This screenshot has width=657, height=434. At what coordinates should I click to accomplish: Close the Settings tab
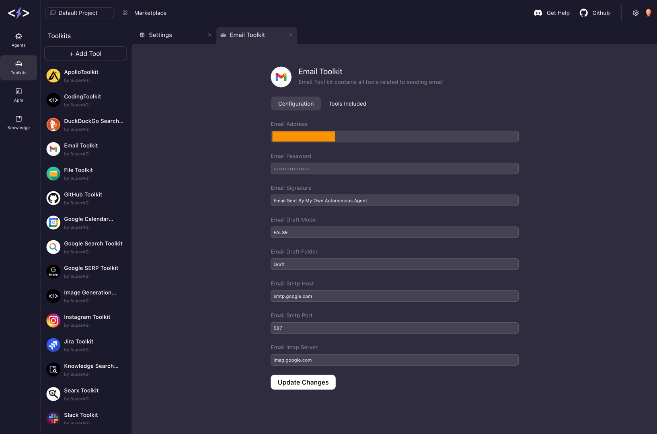point(209,35)
